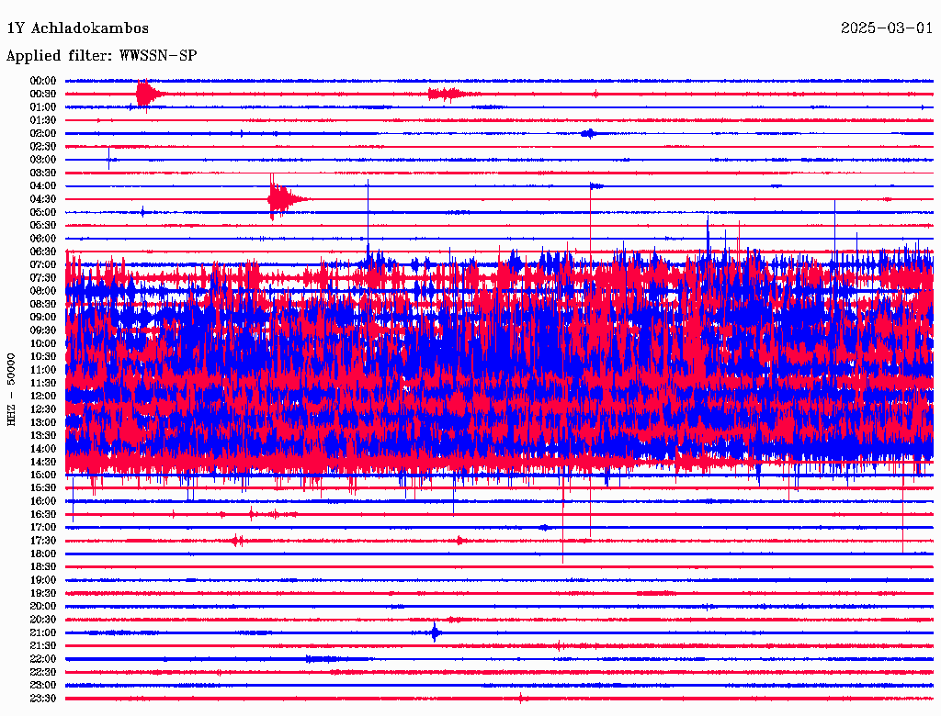The height and width of the screenshot is (716, 941).
Task: Click the 23:00 time label
Action: (x=43, y=686)
